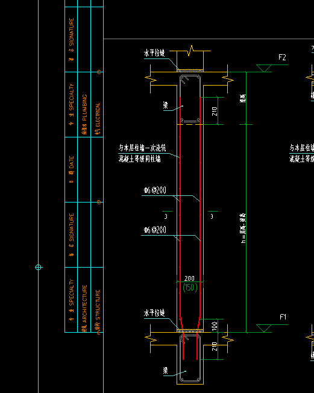Click the bottom 水平拉缝 label
The width and height of the screenshot is (314, 393).
(154, 313)
